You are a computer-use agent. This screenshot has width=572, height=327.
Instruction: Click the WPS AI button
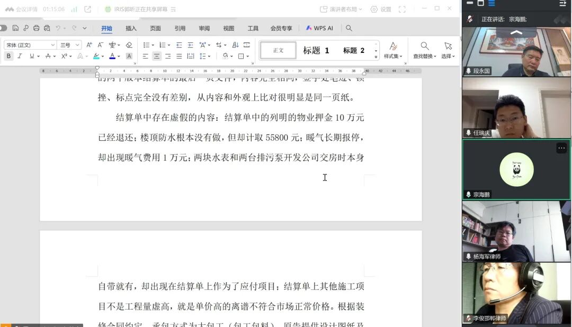(319, 28)
